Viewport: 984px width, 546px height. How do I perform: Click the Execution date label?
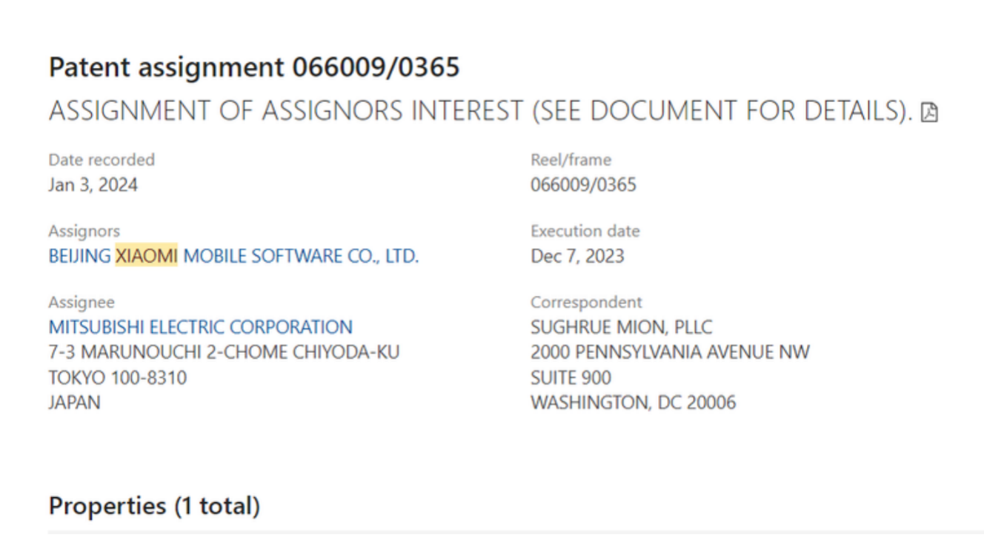click(585, 231)
